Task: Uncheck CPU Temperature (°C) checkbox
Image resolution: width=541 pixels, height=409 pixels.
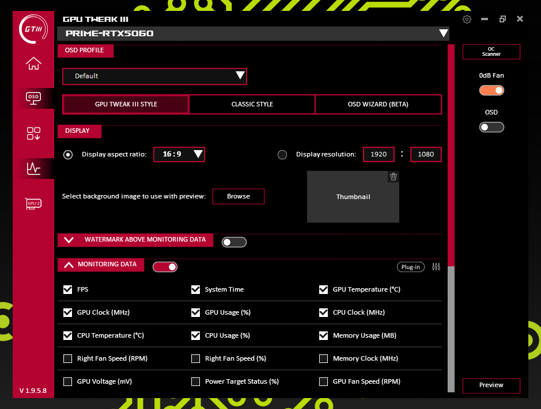Action: 67,335
